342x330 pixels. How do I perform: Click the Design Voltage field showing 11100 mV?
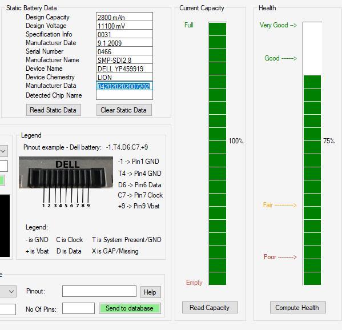coord(124,26)
